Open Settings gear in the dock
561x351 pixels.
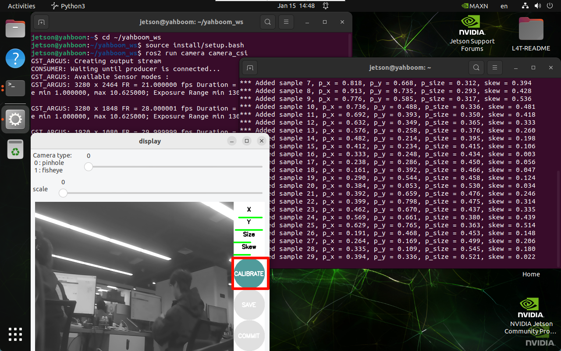point(15,119)
